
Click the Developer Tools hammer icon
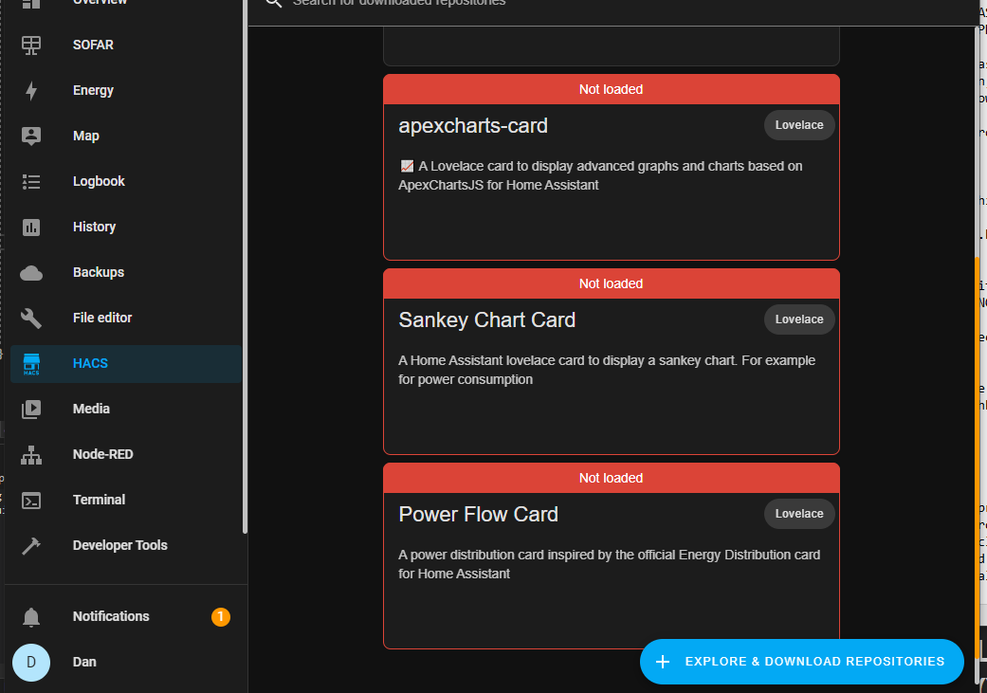[31, 545]
